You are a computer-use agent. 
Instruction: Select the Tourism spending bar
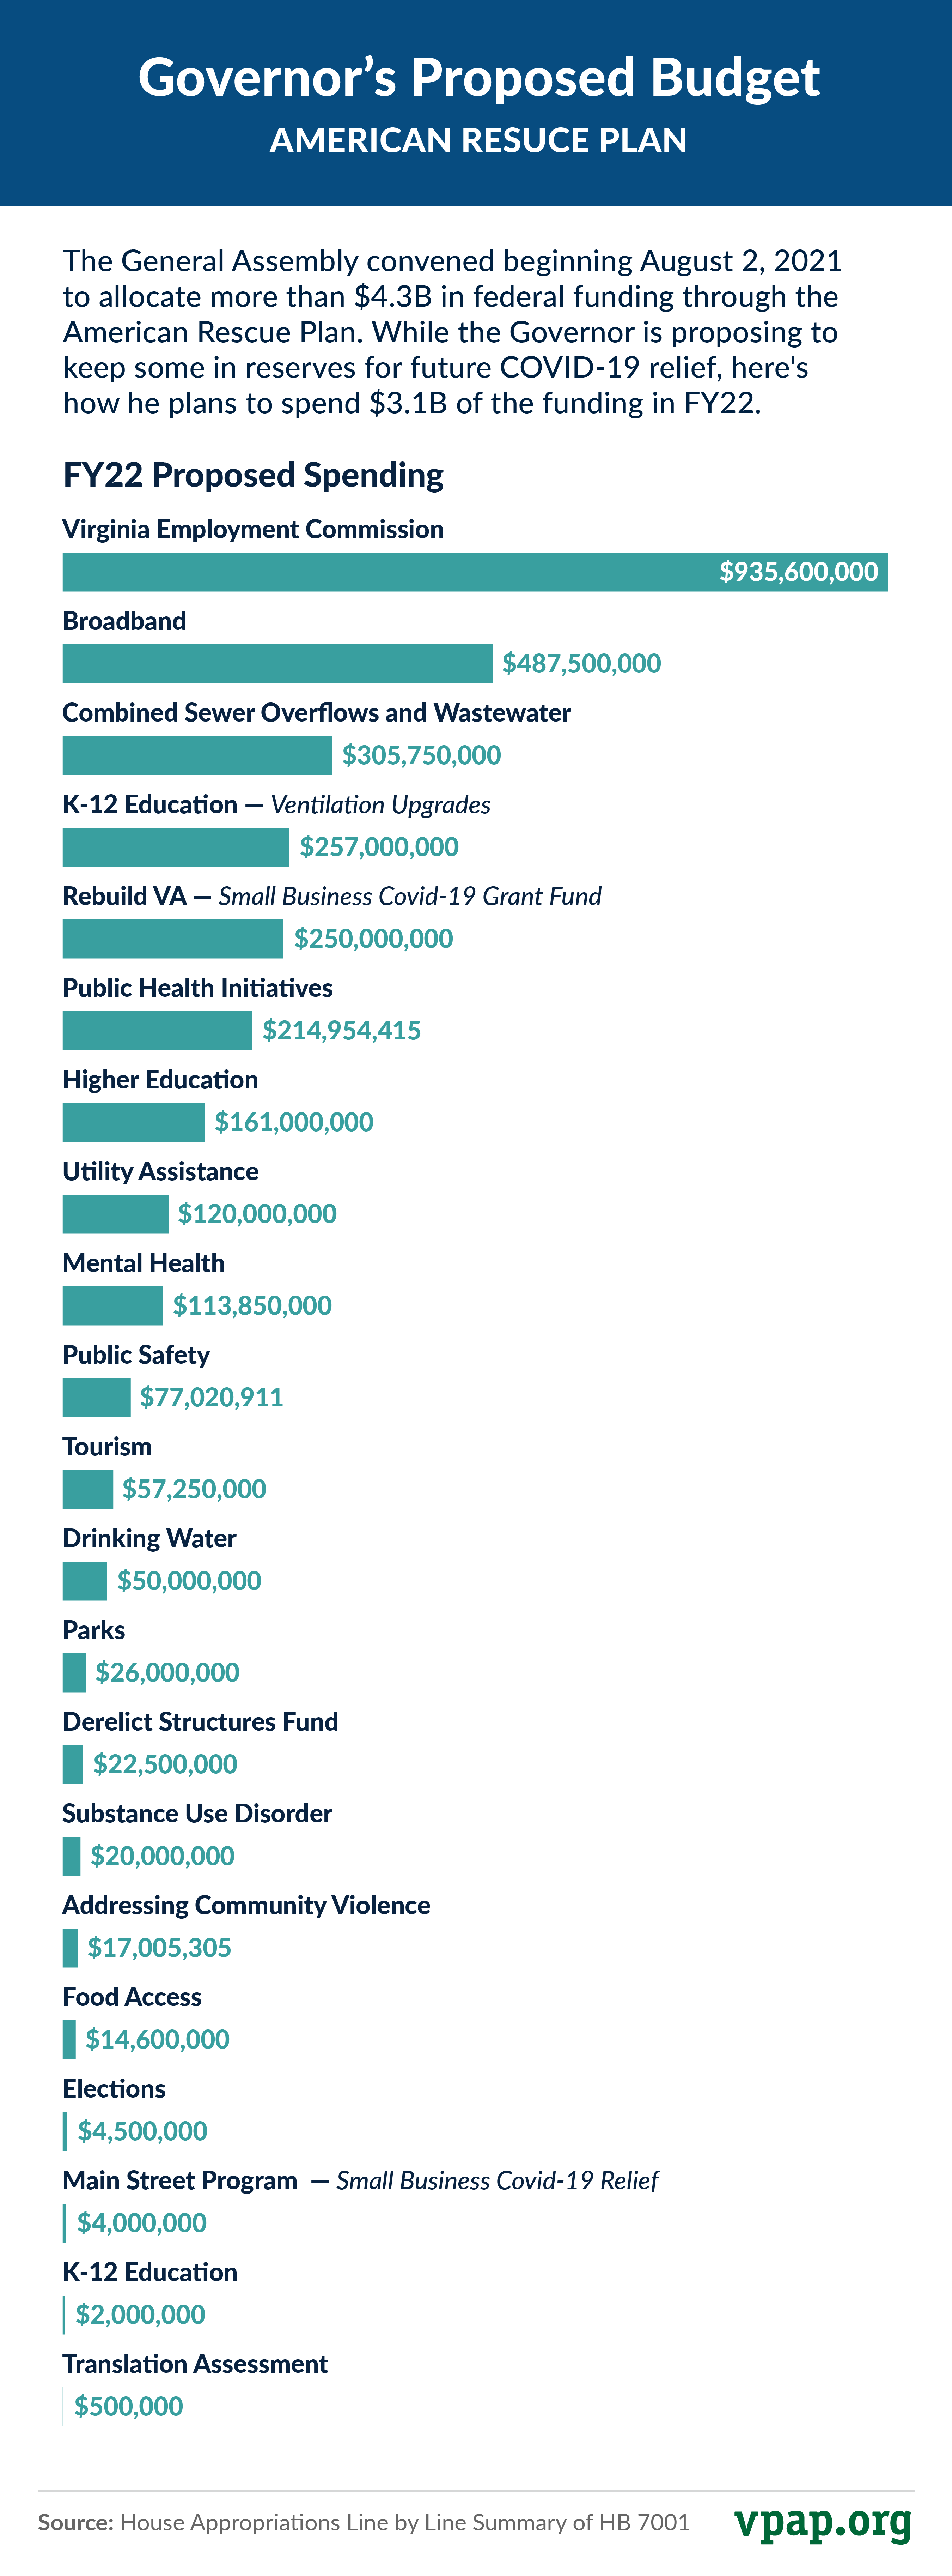(87, 1489)
